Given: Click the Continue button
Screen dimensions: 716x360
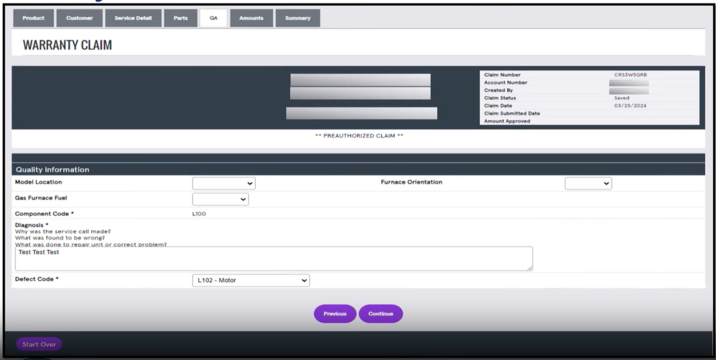Looking at the screenshot, I should (x=381, y=313).
